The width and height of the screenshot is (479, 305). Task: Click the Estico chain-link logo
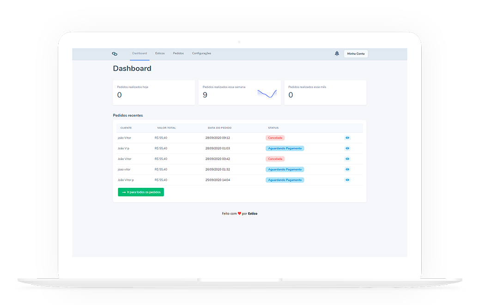point(115,54)
